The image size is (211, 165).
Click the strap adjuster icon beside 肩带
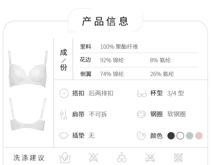(x=64, y=115)
